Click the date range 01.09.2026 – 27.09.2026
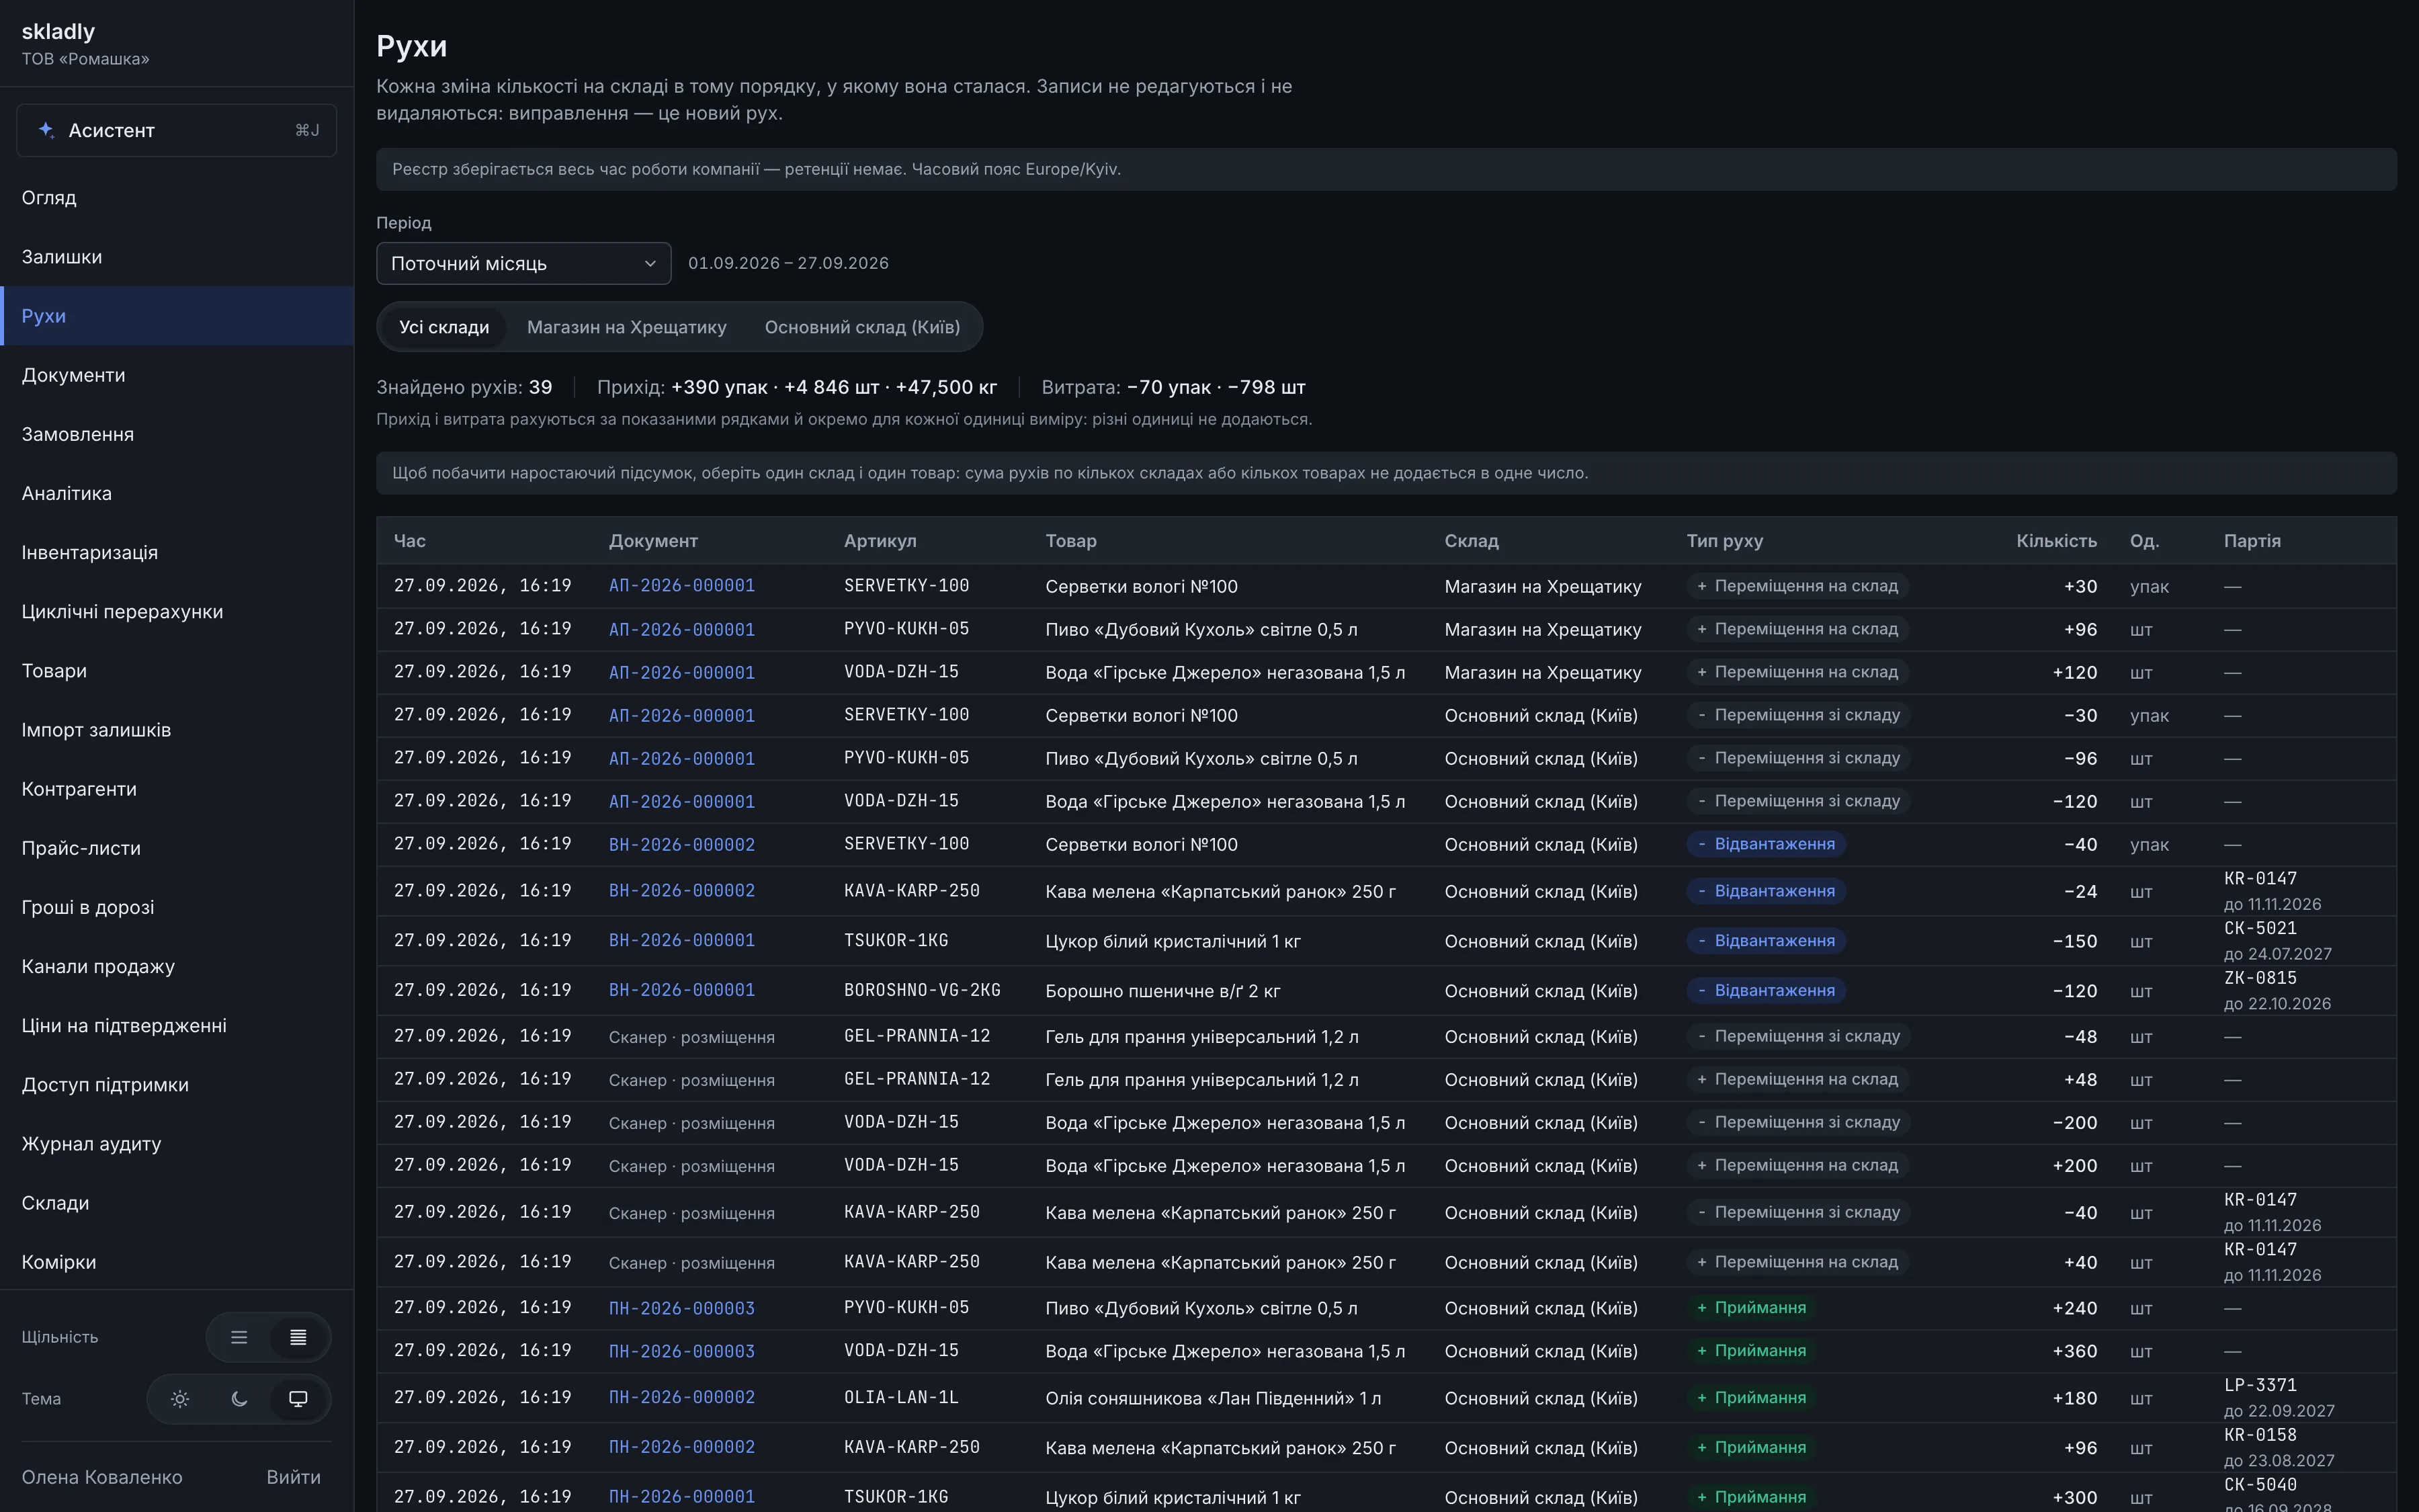The image size is (2419, 1512). [788, 263]
